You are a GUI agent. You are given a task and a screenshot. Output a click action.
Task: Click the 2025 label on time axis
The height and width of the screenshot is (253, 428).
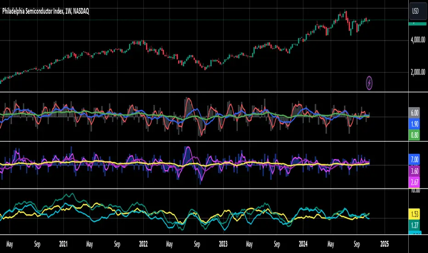(x=384, y=244)
